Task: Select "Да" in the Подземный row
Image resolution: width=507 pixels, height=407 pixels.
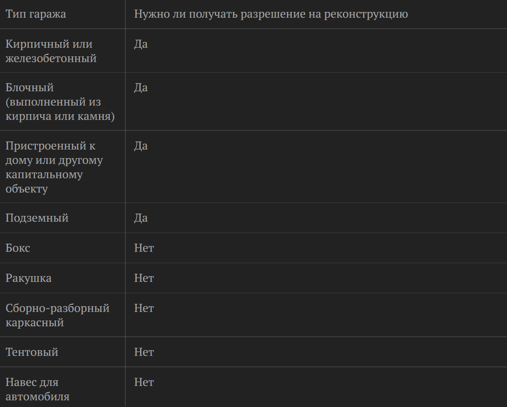Action: coord(141,218)
